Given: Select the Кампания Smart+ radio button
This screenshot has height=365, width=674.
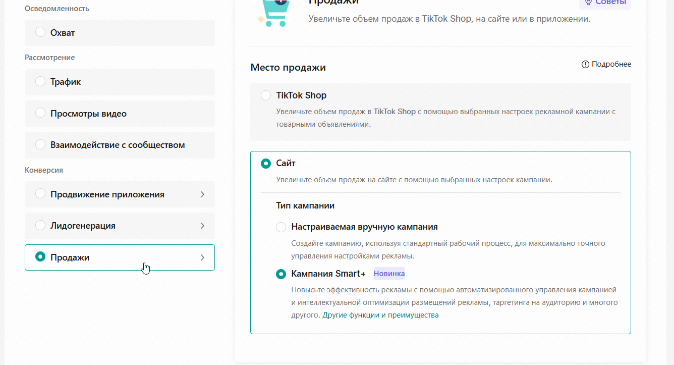Looking at the screenshot, I should pyautogui.click(x=281, y=274).
